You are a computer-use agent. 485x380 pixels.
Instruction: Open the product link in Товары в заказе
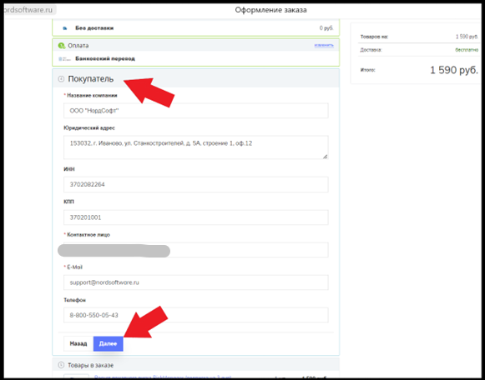point(163,377)
